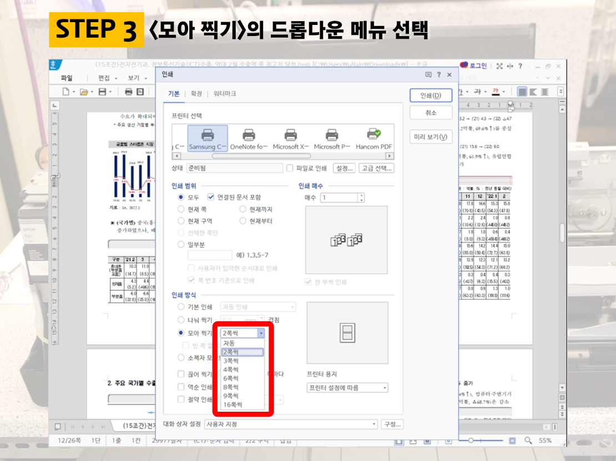
Task: Collapse the 모아 찍기 2쪽씩 dropdown arrow
Action: coord(261,333)
